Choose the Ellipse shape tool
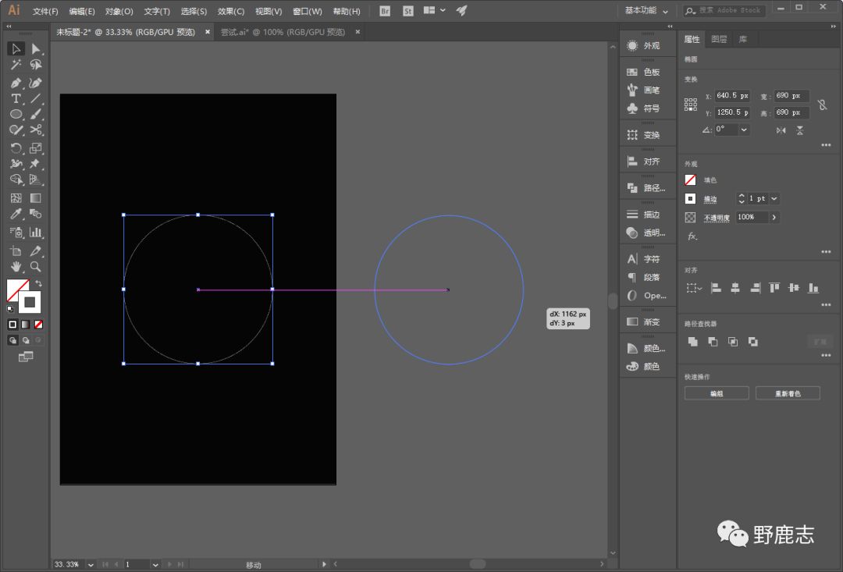 [16, 114]
